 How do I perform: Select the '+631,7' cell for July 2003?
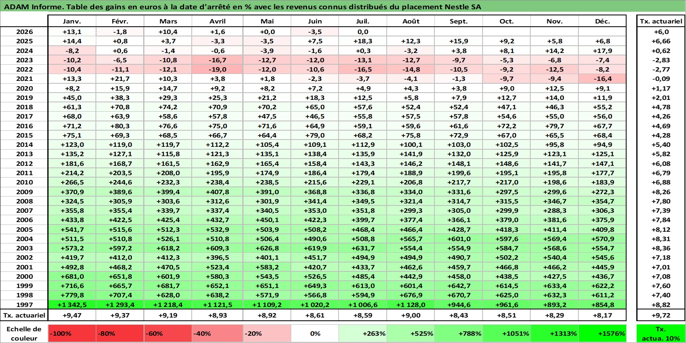point(363,248)
